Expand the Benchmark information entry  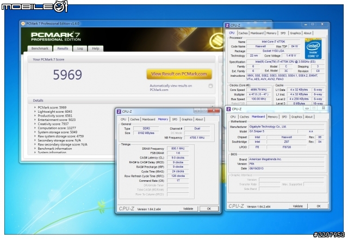pos(35,149)
